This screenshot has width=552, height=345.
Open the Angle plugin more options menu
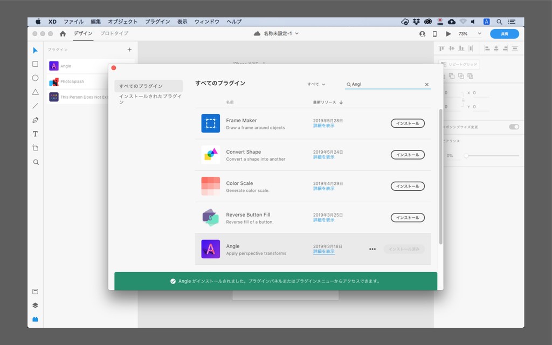coord(372,249)
